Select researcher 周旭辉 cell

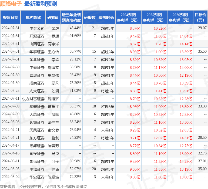(53, 99)
